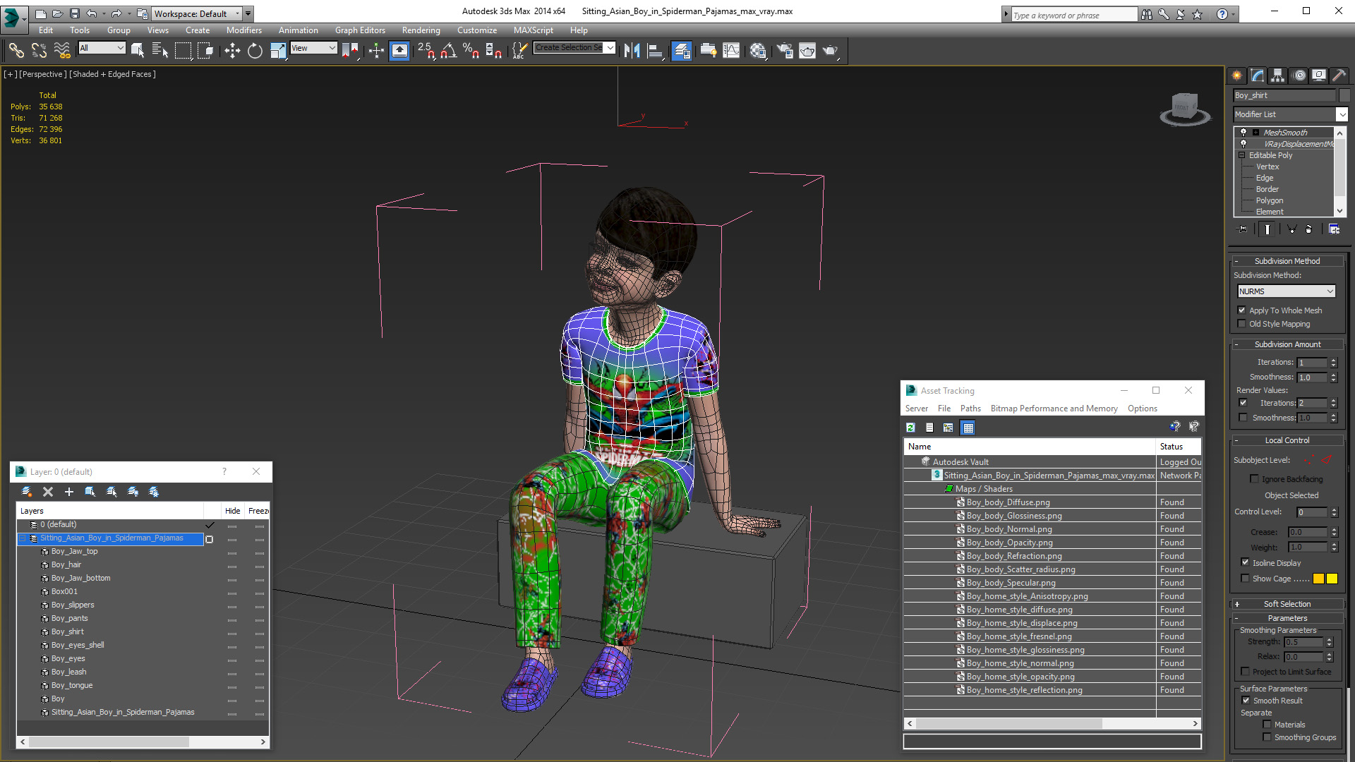Image resolution: width=1355 pixels, height=762 pixels.
Task: Open the Rendering menu
Action: coord(421,30)
